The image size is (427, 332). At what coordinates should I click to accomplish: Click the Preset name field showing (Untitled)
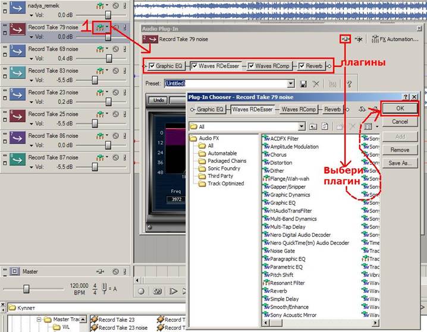tap(226, 84)
